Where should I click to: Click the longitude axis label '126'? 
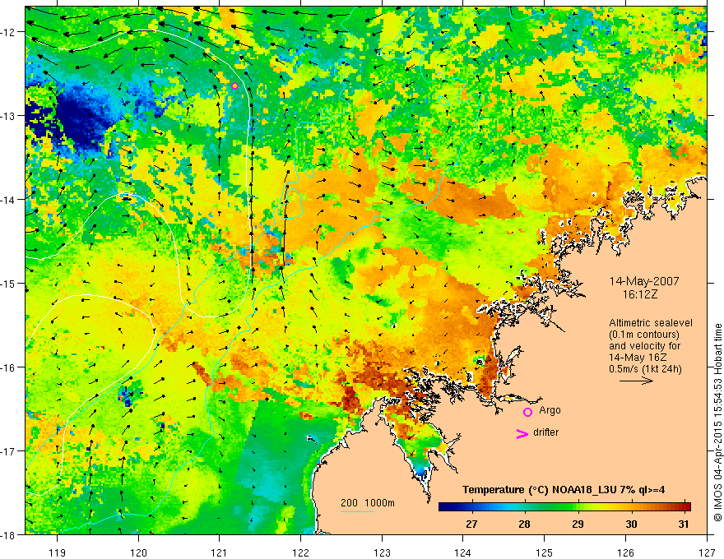(625, 552)
